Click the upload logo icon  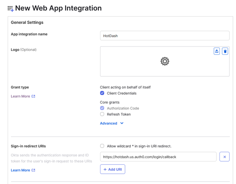click(x=217, y=51)
